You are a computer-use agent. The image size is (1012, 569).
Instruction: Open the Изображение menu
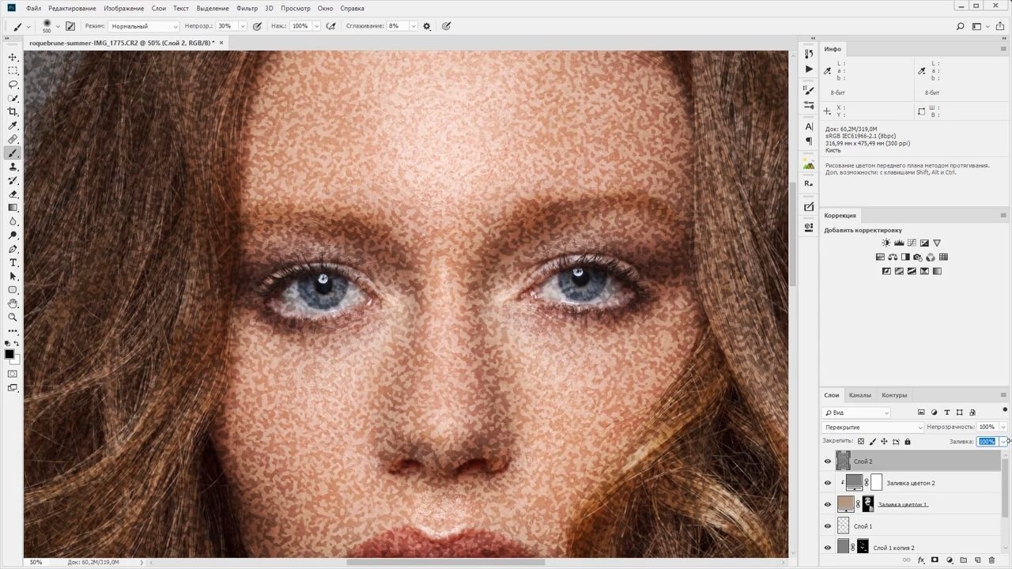(123, 8)
